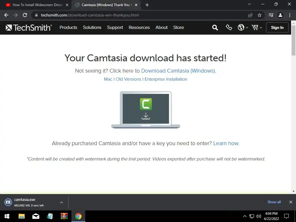Close the Camtasia Thank You tab
296x222 pixels.
point(136,5)
